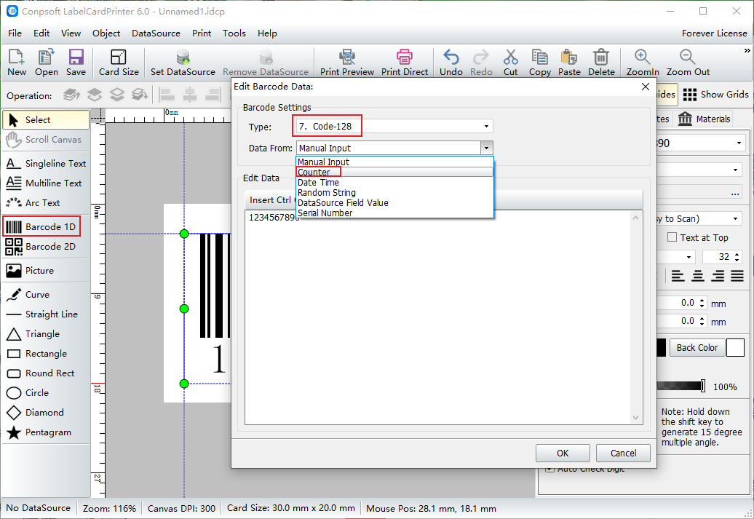Select the Barcode 2D tool
Image resolution: width=754 pixels, height=519 pixels.
[46, 247]
